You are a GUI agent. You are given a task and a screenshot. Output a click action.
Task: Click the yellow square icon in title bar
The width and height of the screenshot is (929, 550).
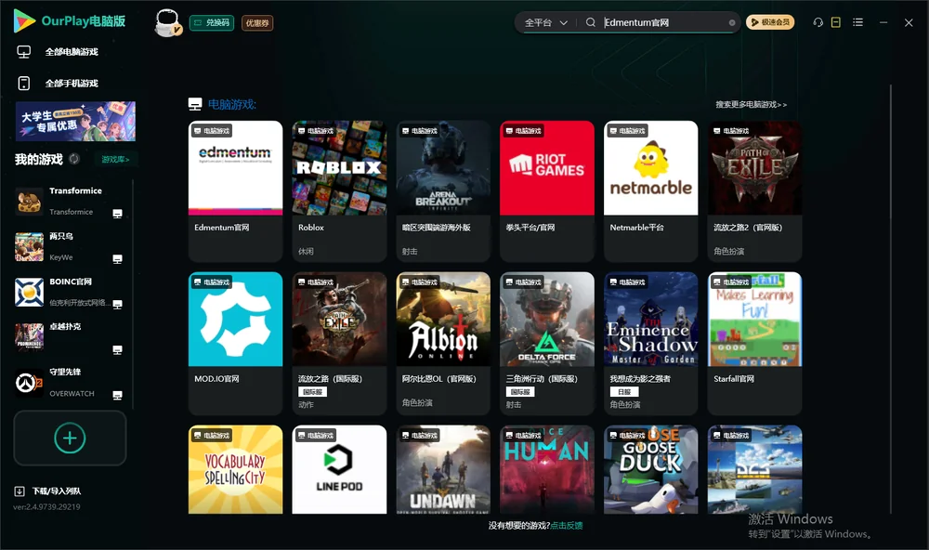click(x=836, y=22)
